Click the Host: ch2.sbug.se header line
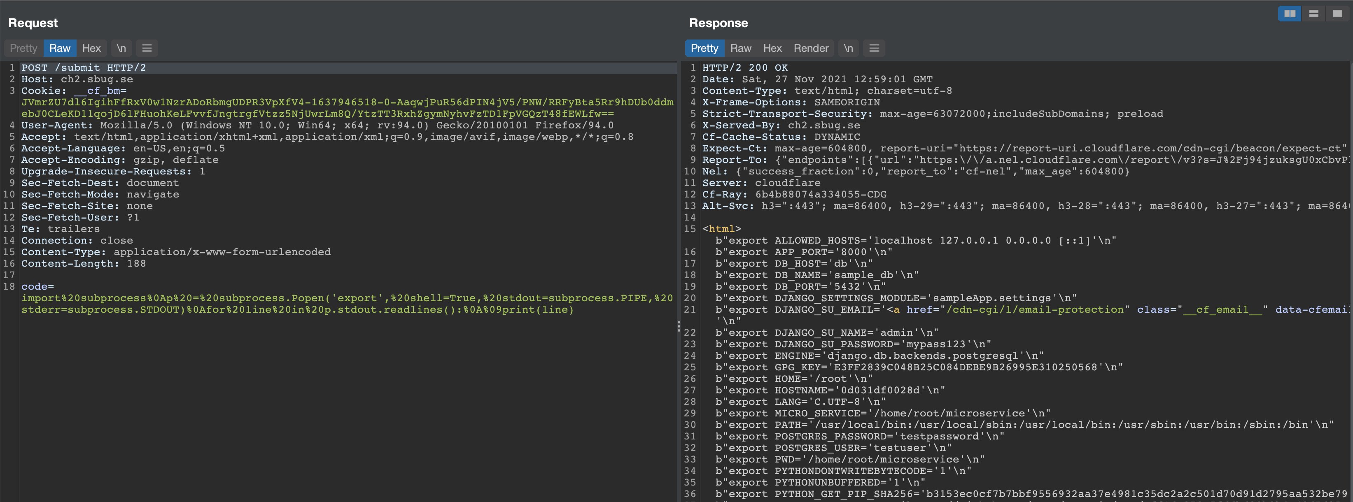1353x502 pixels. pos(77,79)
